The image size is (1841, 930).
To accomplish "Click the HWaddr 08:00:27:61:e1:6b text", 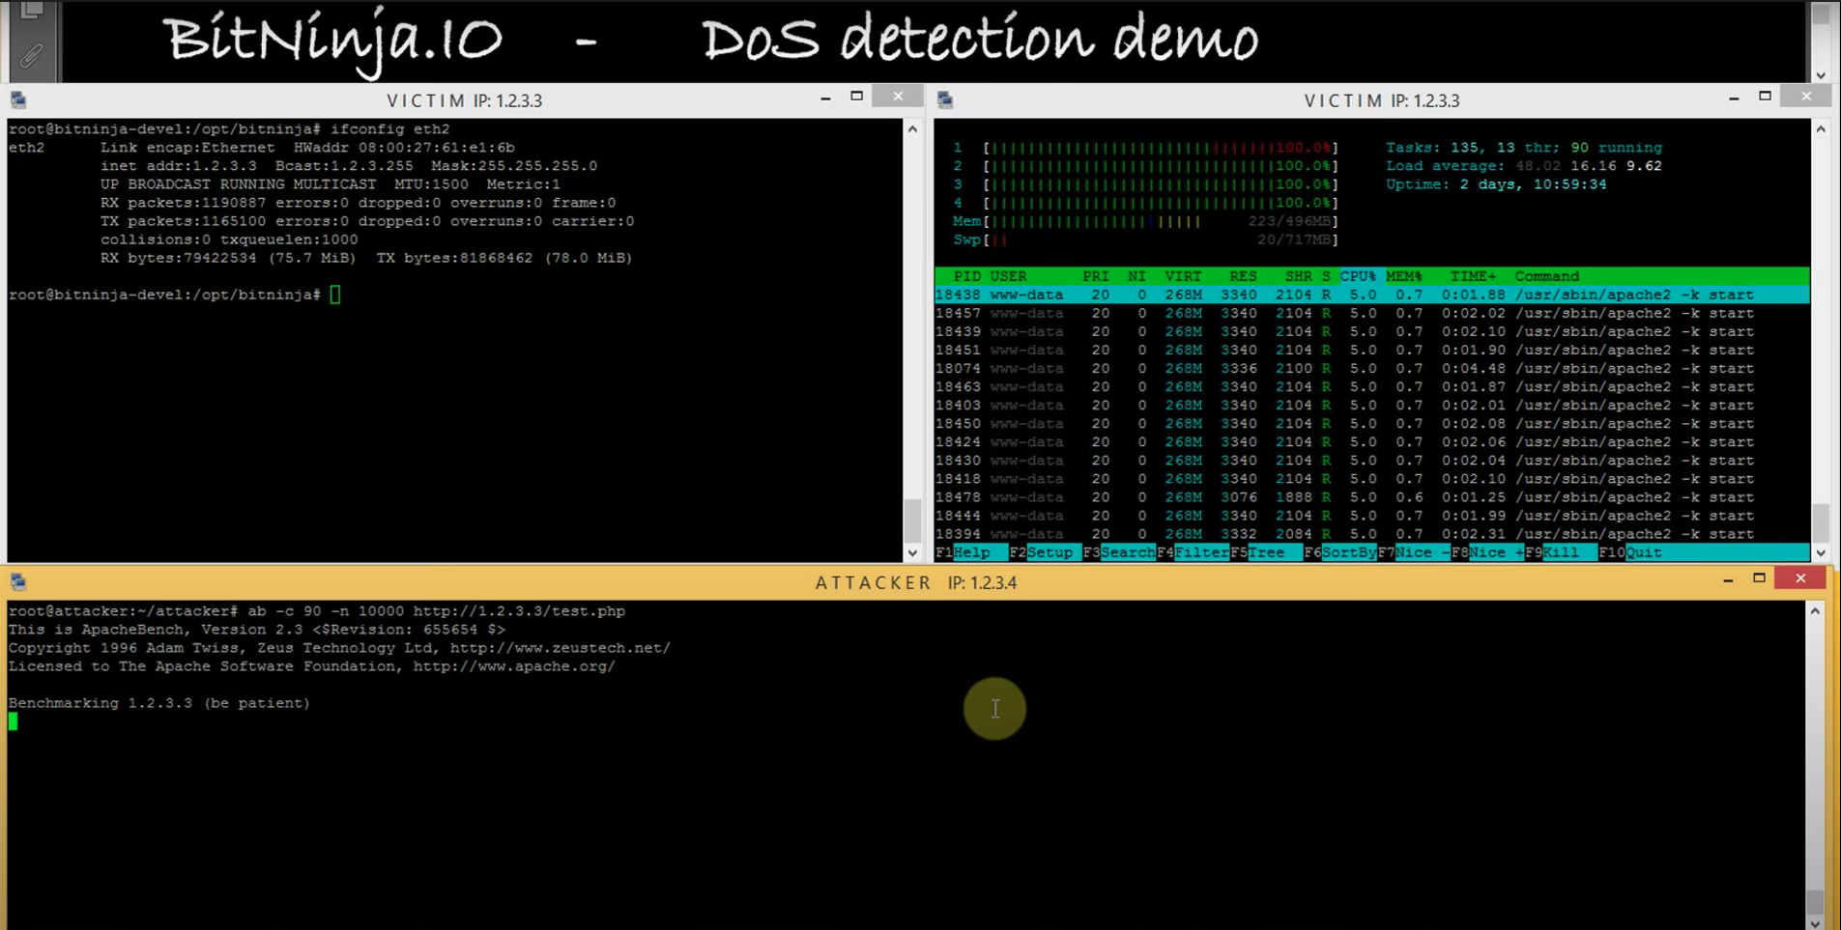I will point(404,148).
